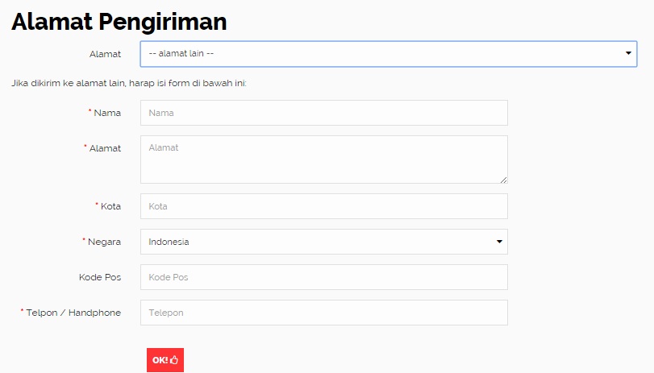The image size is (654, 373).
Task: Click the 'Alamat Pengiriman' page heading
Action: (119, 23)
